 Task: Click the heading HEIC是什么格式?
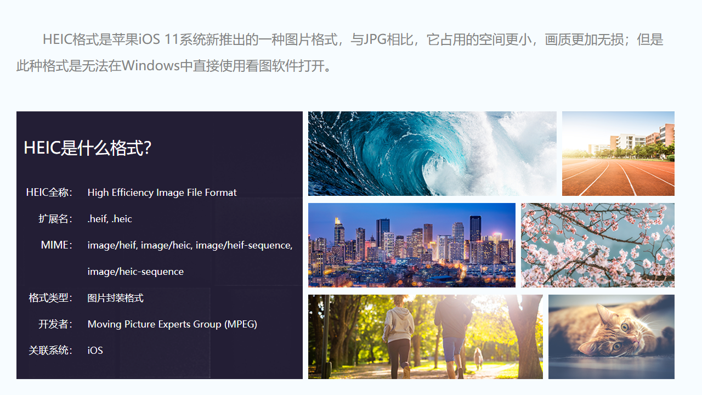click(x=88, y=148)
